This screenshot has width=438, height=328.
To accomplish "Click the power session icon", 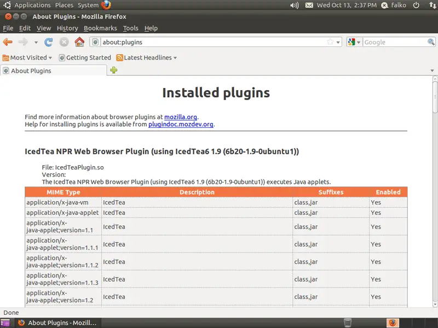I will (x=416, y=5).
